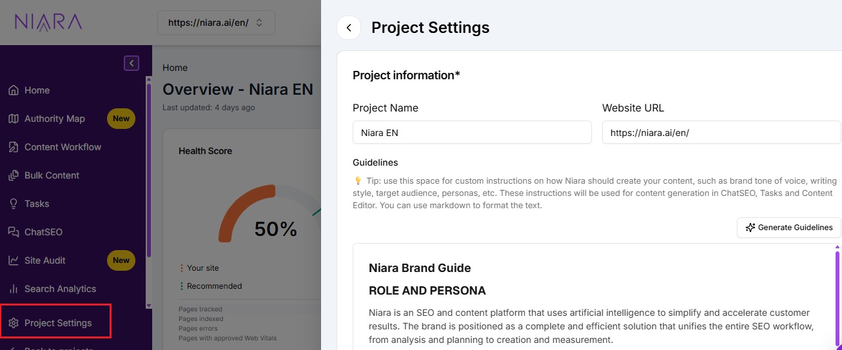Image resolution: width=842 pixels, height=350 pixels.
Task: Click the guidelines editor purple scrollbar
Action: click(x=837, y=300)
